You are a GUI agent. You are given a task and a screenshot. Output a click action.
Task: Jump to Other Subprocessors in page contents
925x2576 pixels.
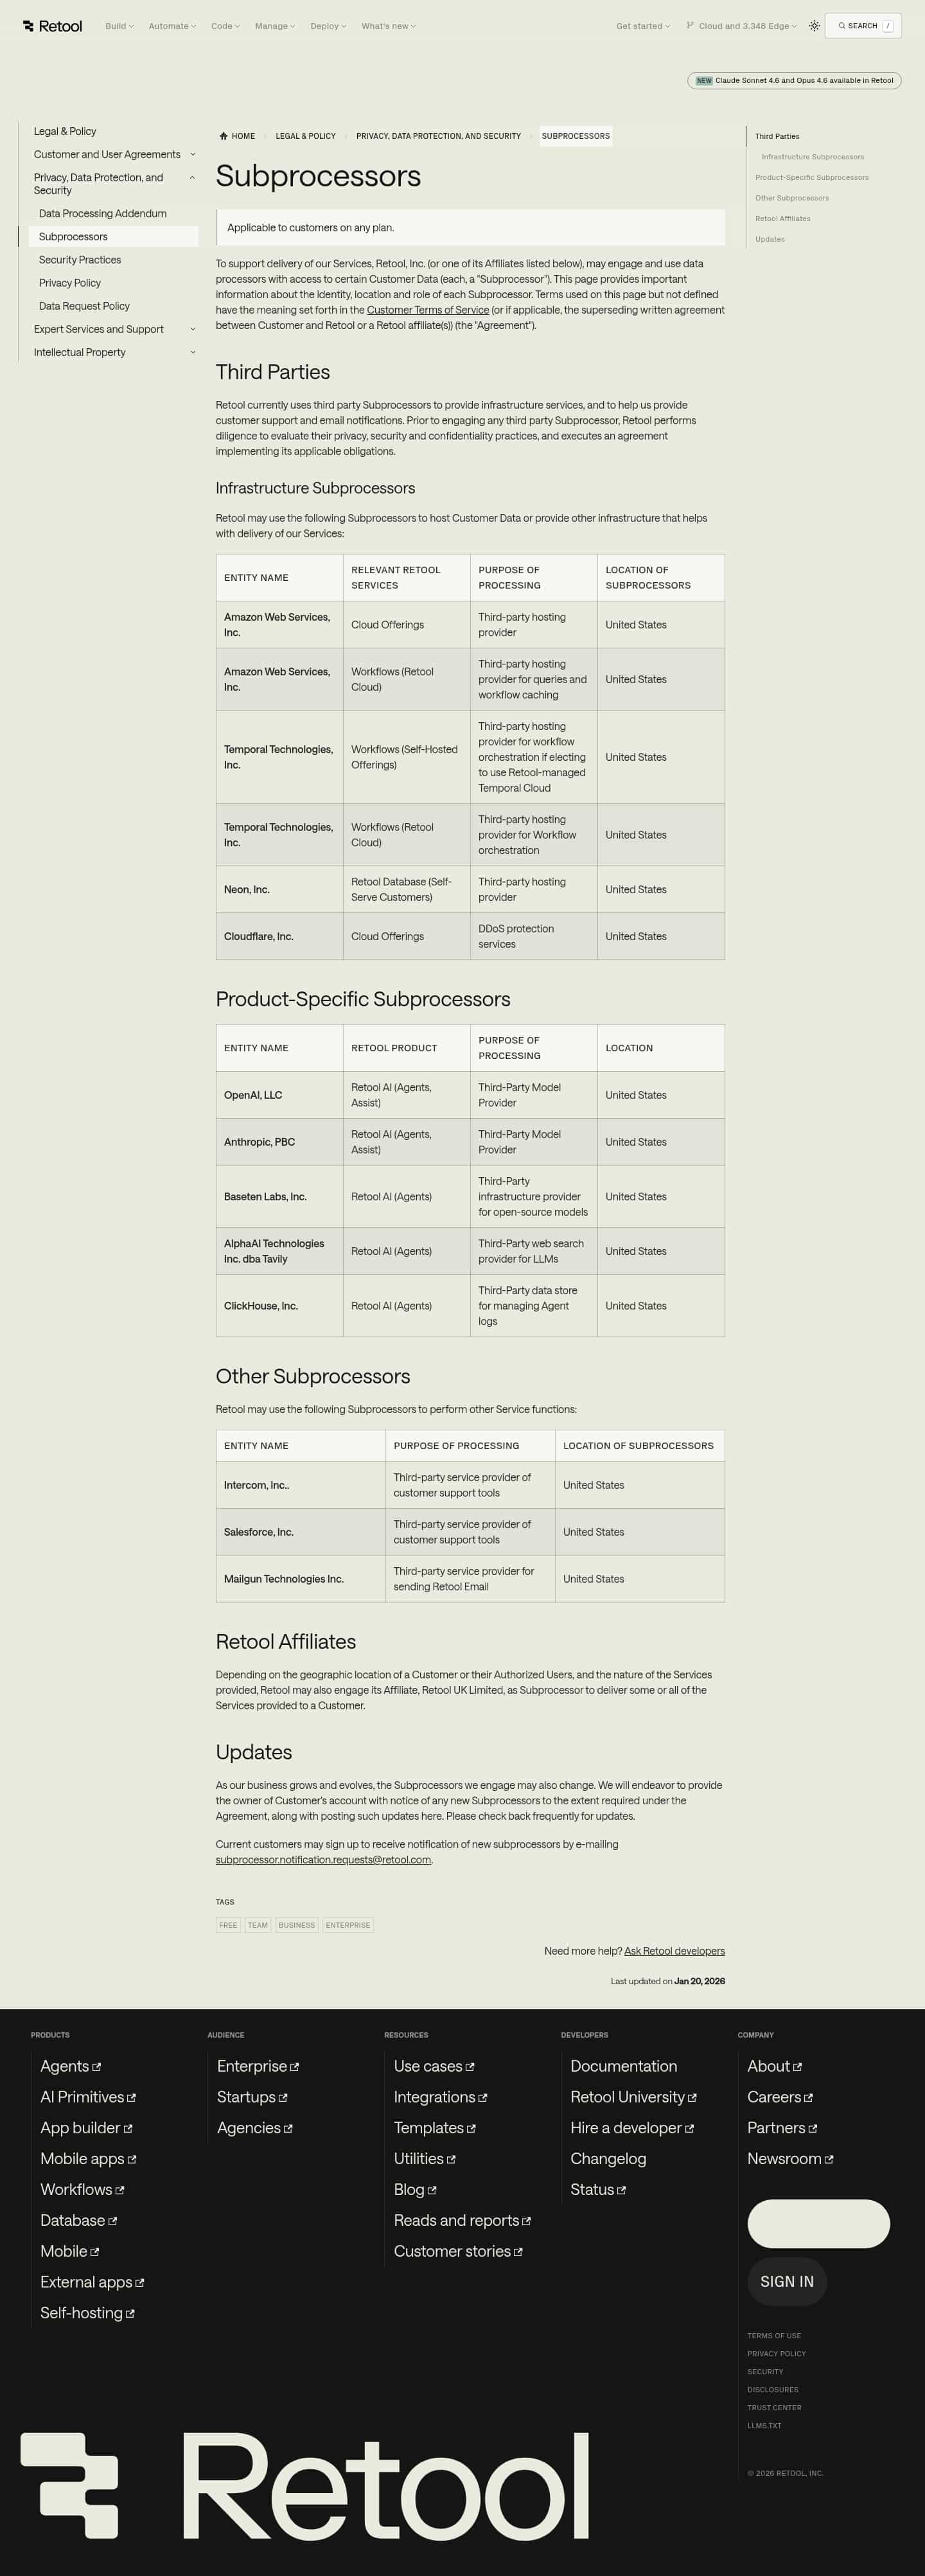pyautogui.click(x=792, y=198)
